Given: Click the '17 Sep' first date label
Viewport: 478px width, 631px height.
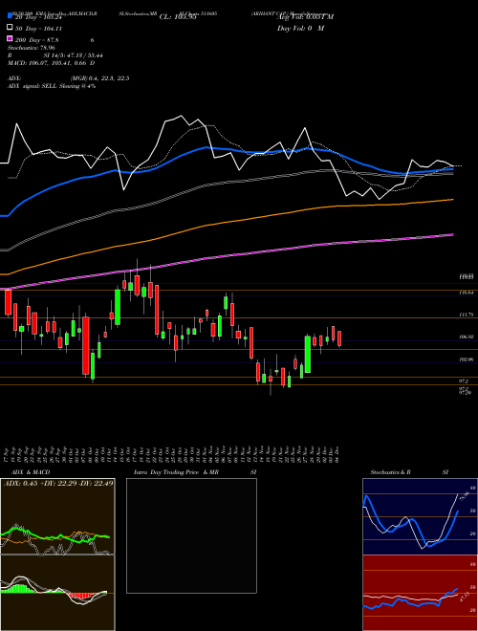Looking at the screenshot, I should [8, 454].
